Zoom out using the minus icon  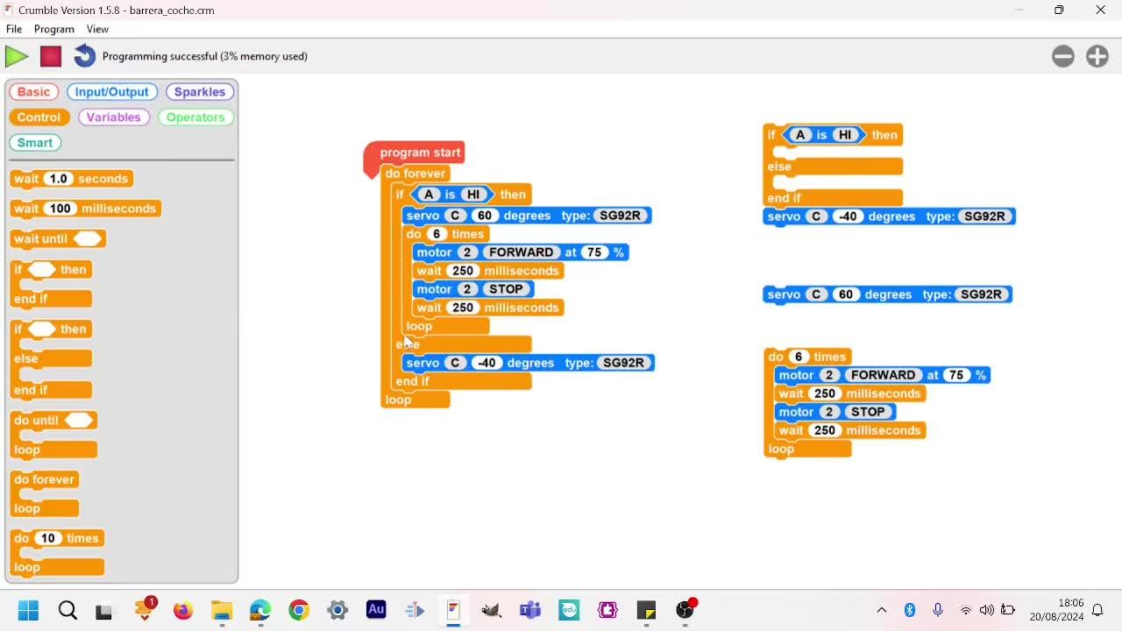coord(1063,56)
